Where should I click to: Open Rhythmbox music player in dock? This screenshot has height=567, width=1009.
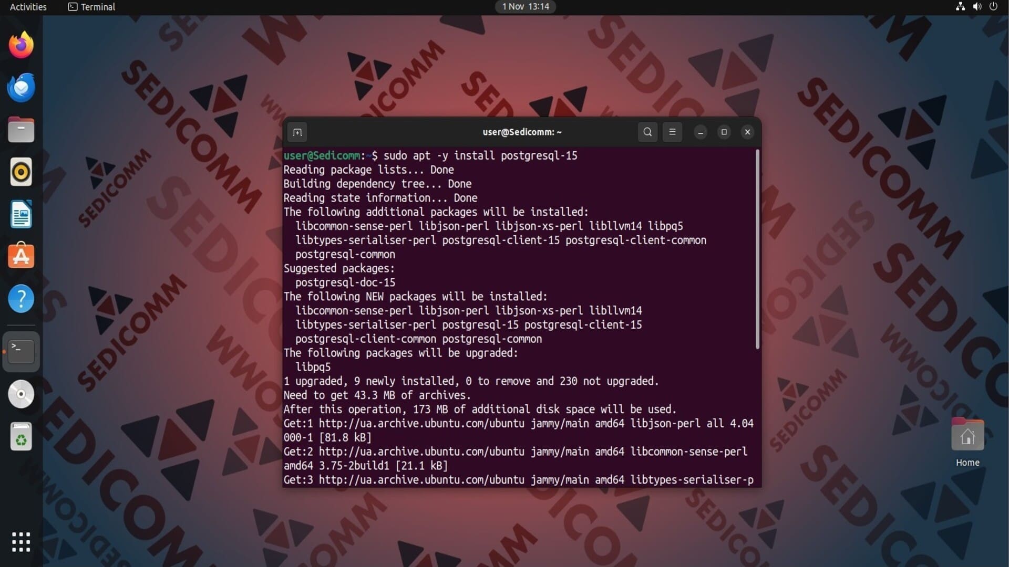click(x=21, y=172)
